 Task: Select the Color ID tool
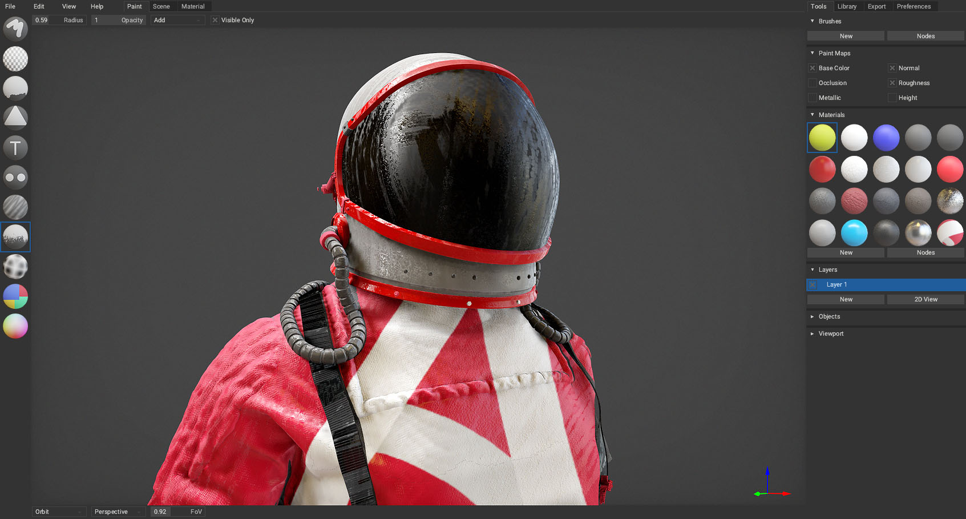pos(15,296)
